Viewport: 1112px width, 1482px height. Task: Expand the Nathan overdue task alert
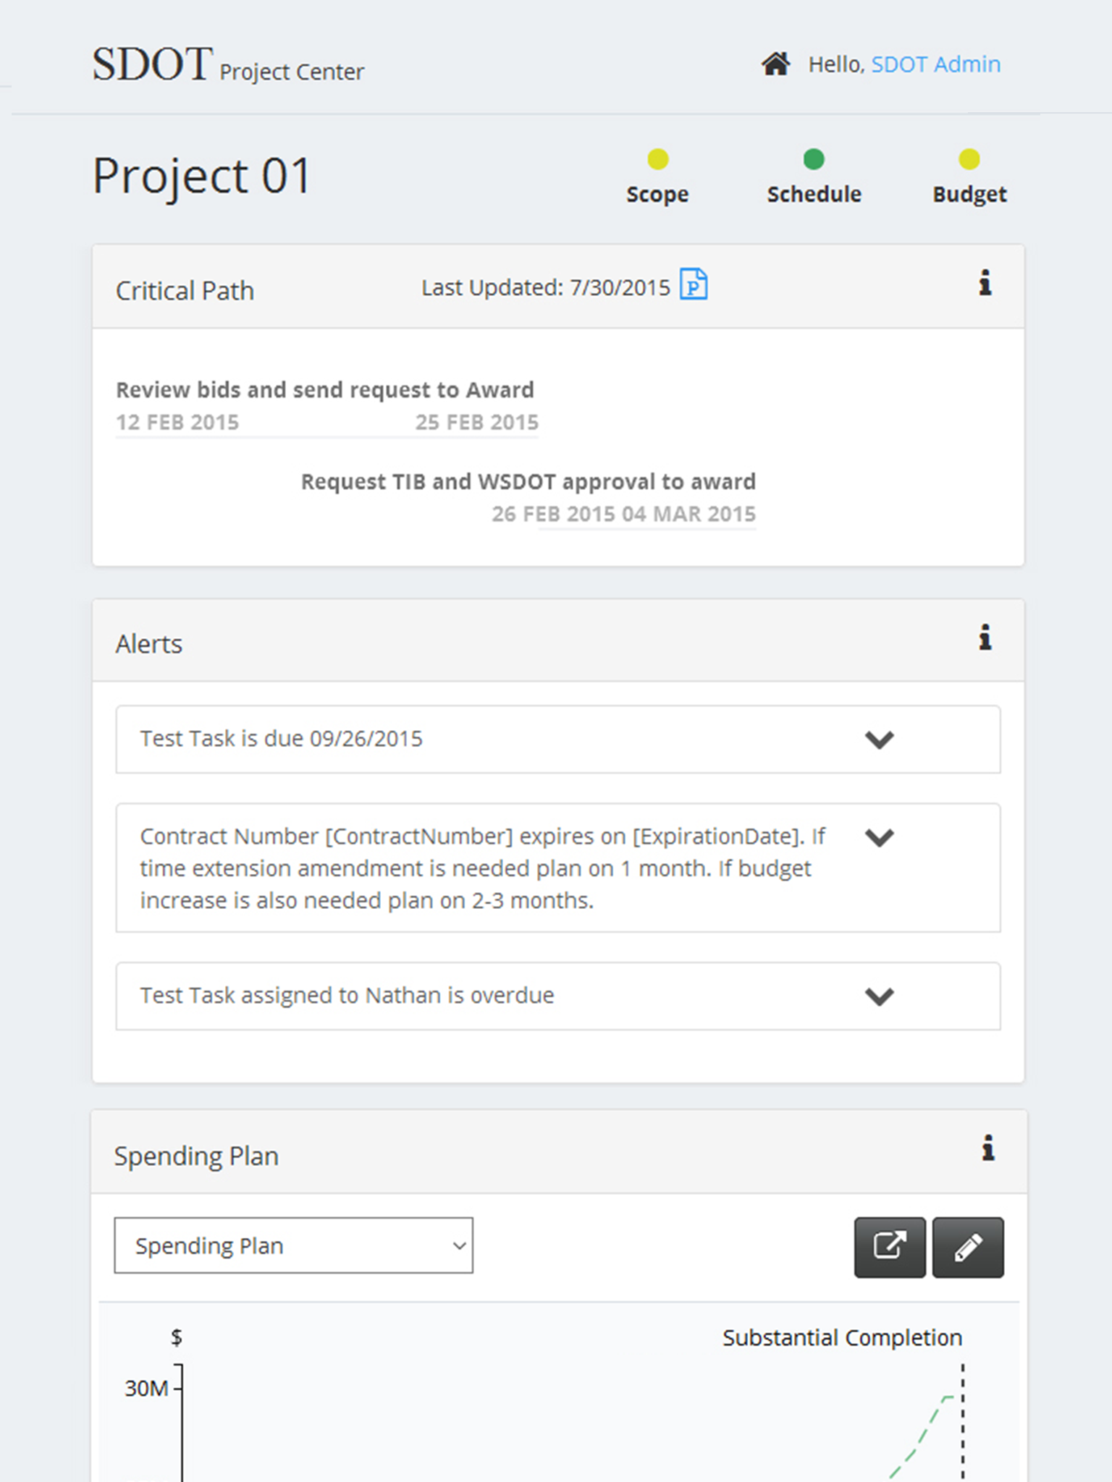click(x=880, y=996)
